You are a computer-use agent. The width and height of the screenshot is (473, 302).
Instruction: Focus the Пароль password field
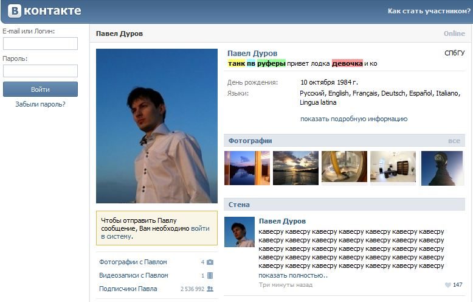40,71
